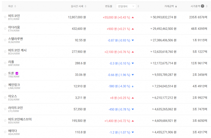Click the red up arrow on 이더리움 row

tap(133, 29)
